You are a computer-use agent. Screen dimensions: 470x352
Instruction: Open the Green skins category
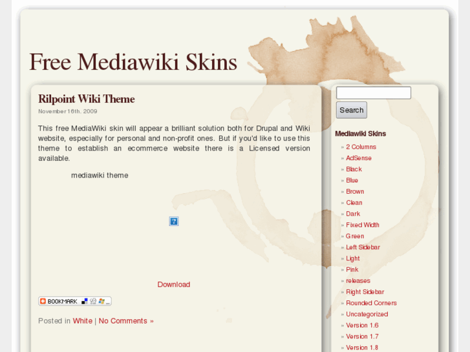point(355,236)
